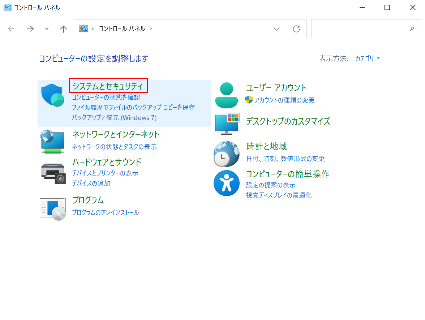
Task: Open the back-navigation recent pages chevron
Action: [x=46, y=29]
